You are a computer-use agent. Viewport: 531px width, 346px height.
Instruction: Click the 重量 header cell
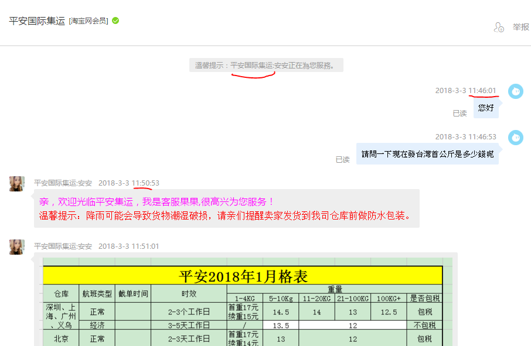(x=335, y=289)
